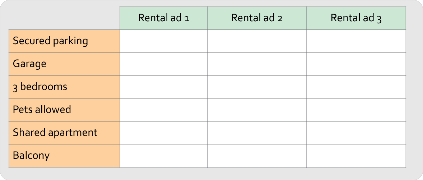
Task: Click the Garage cell for Rental ad 2
Action: [257, 64]
